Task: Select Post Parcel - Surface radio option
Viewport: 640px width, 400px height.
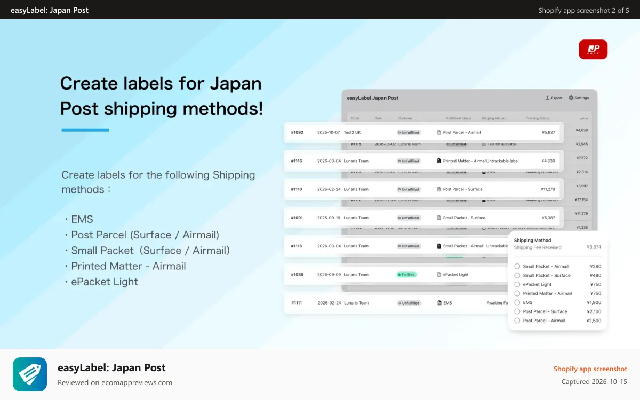Action: pyautogui.click(x=517, y=311)
